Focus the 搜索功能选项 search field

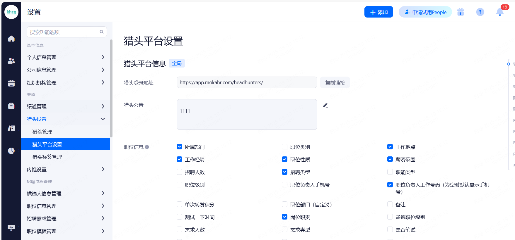64,32
